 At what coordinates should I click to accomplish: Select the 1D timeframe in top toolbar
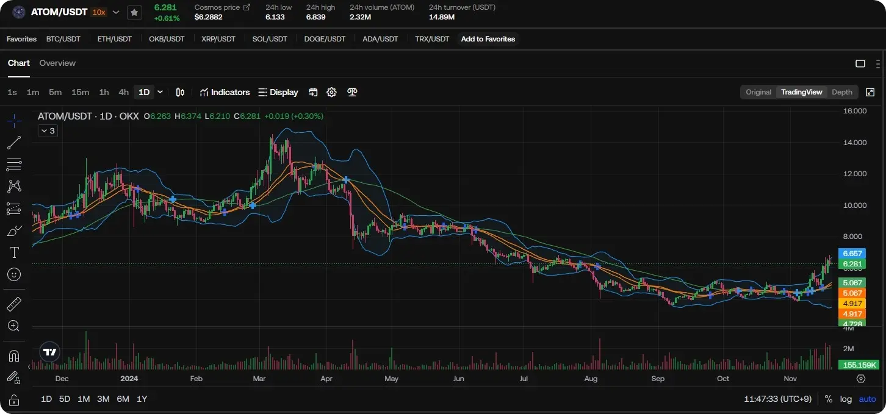pos(144,92)
